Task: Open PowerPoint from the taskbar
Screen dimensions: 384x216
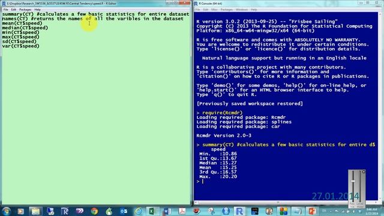Action: pos(312,211)
